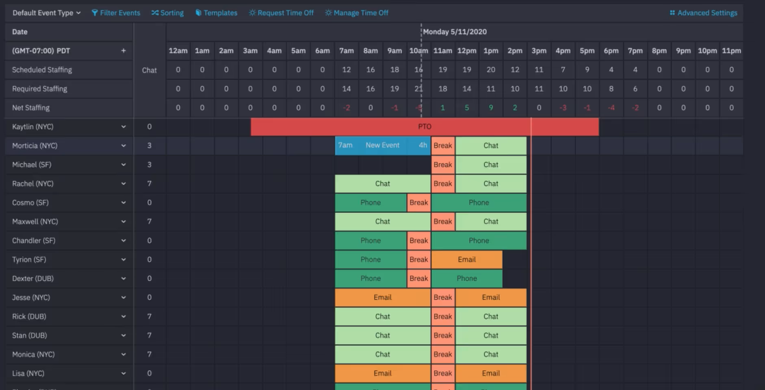765x390 pixels.
Task: Select Rachel's morning Chat block
Action: coord(382,184)
